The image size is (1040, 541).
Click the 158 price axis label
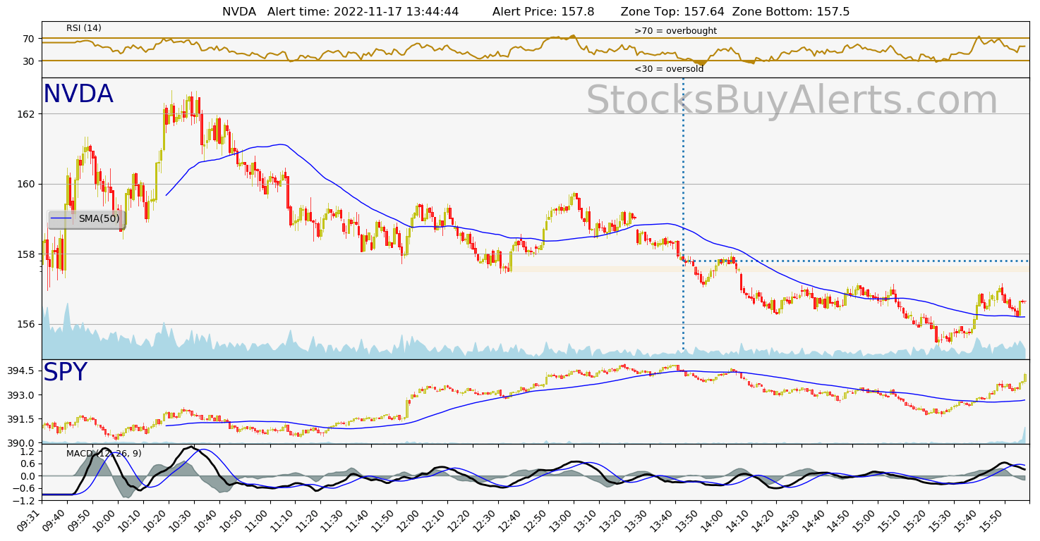[x=26, y=254]
